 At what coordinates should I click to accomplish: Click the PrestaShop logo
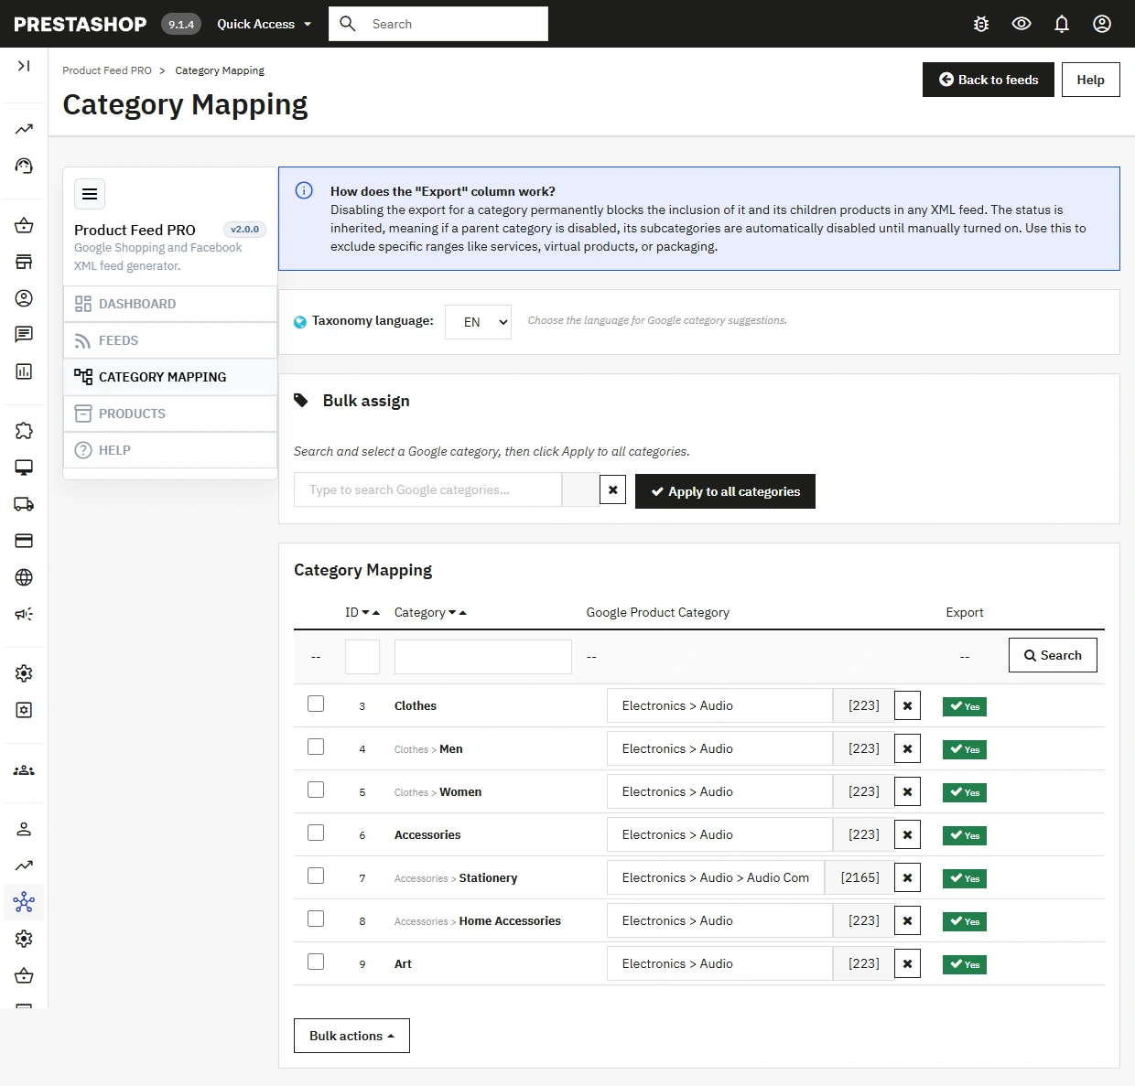pos(81,24)
